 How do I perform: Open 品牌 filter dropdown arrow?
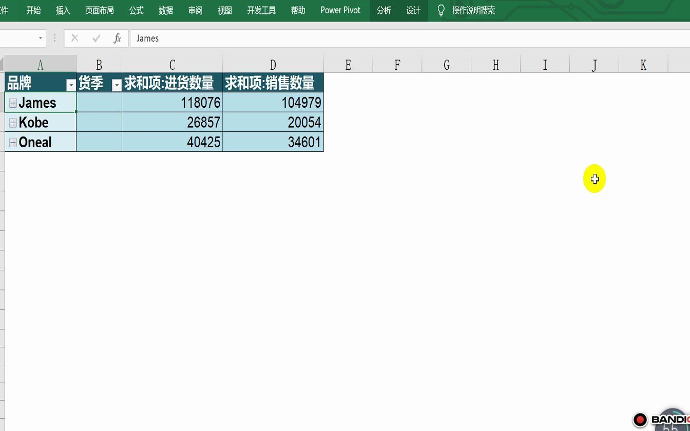click(71, 86)
